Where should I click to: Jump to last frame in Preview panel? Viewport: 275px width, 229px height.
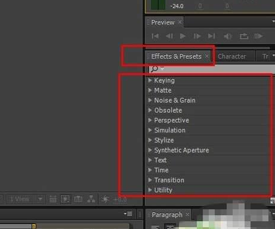pyautogui.click(x=211, y=36)
